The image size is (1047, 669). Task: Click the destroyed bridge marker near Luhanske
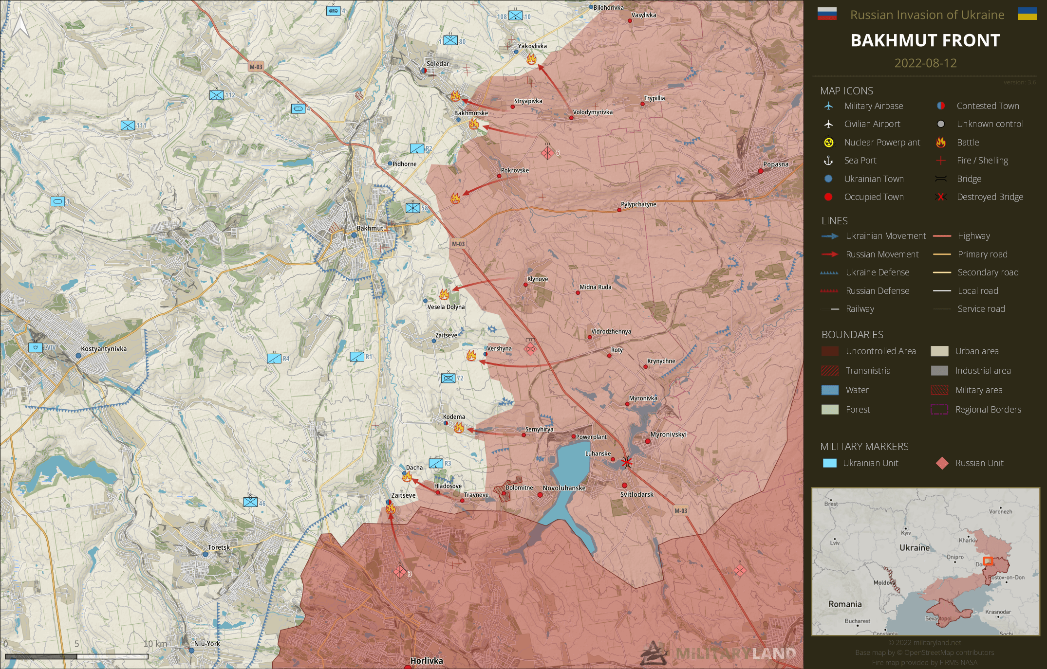click(x=626, y=462)
